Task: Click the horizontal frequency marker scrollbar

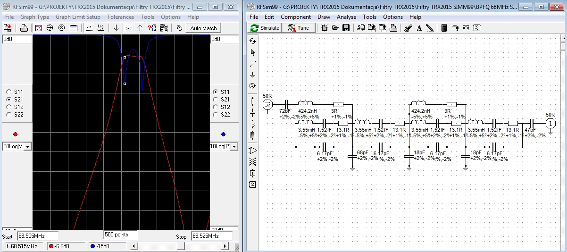Action: (x=181, y=246)
